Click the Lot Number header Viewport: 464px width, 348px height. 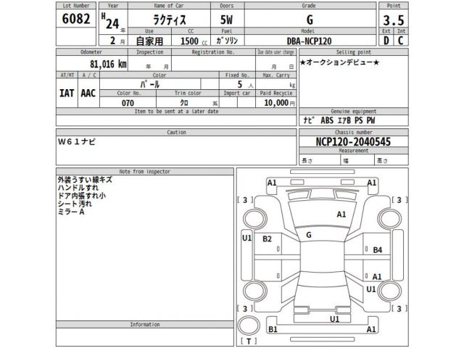click(76, 6)
